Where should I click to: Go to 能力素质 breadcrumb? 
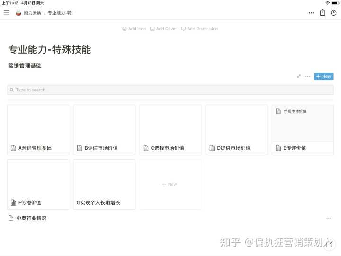point(32,13)
